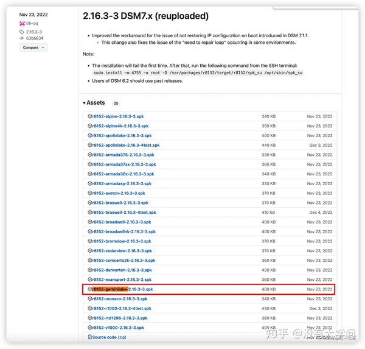Download r8152-apollolake-2.16.3-3.spk

click(122, 135)
